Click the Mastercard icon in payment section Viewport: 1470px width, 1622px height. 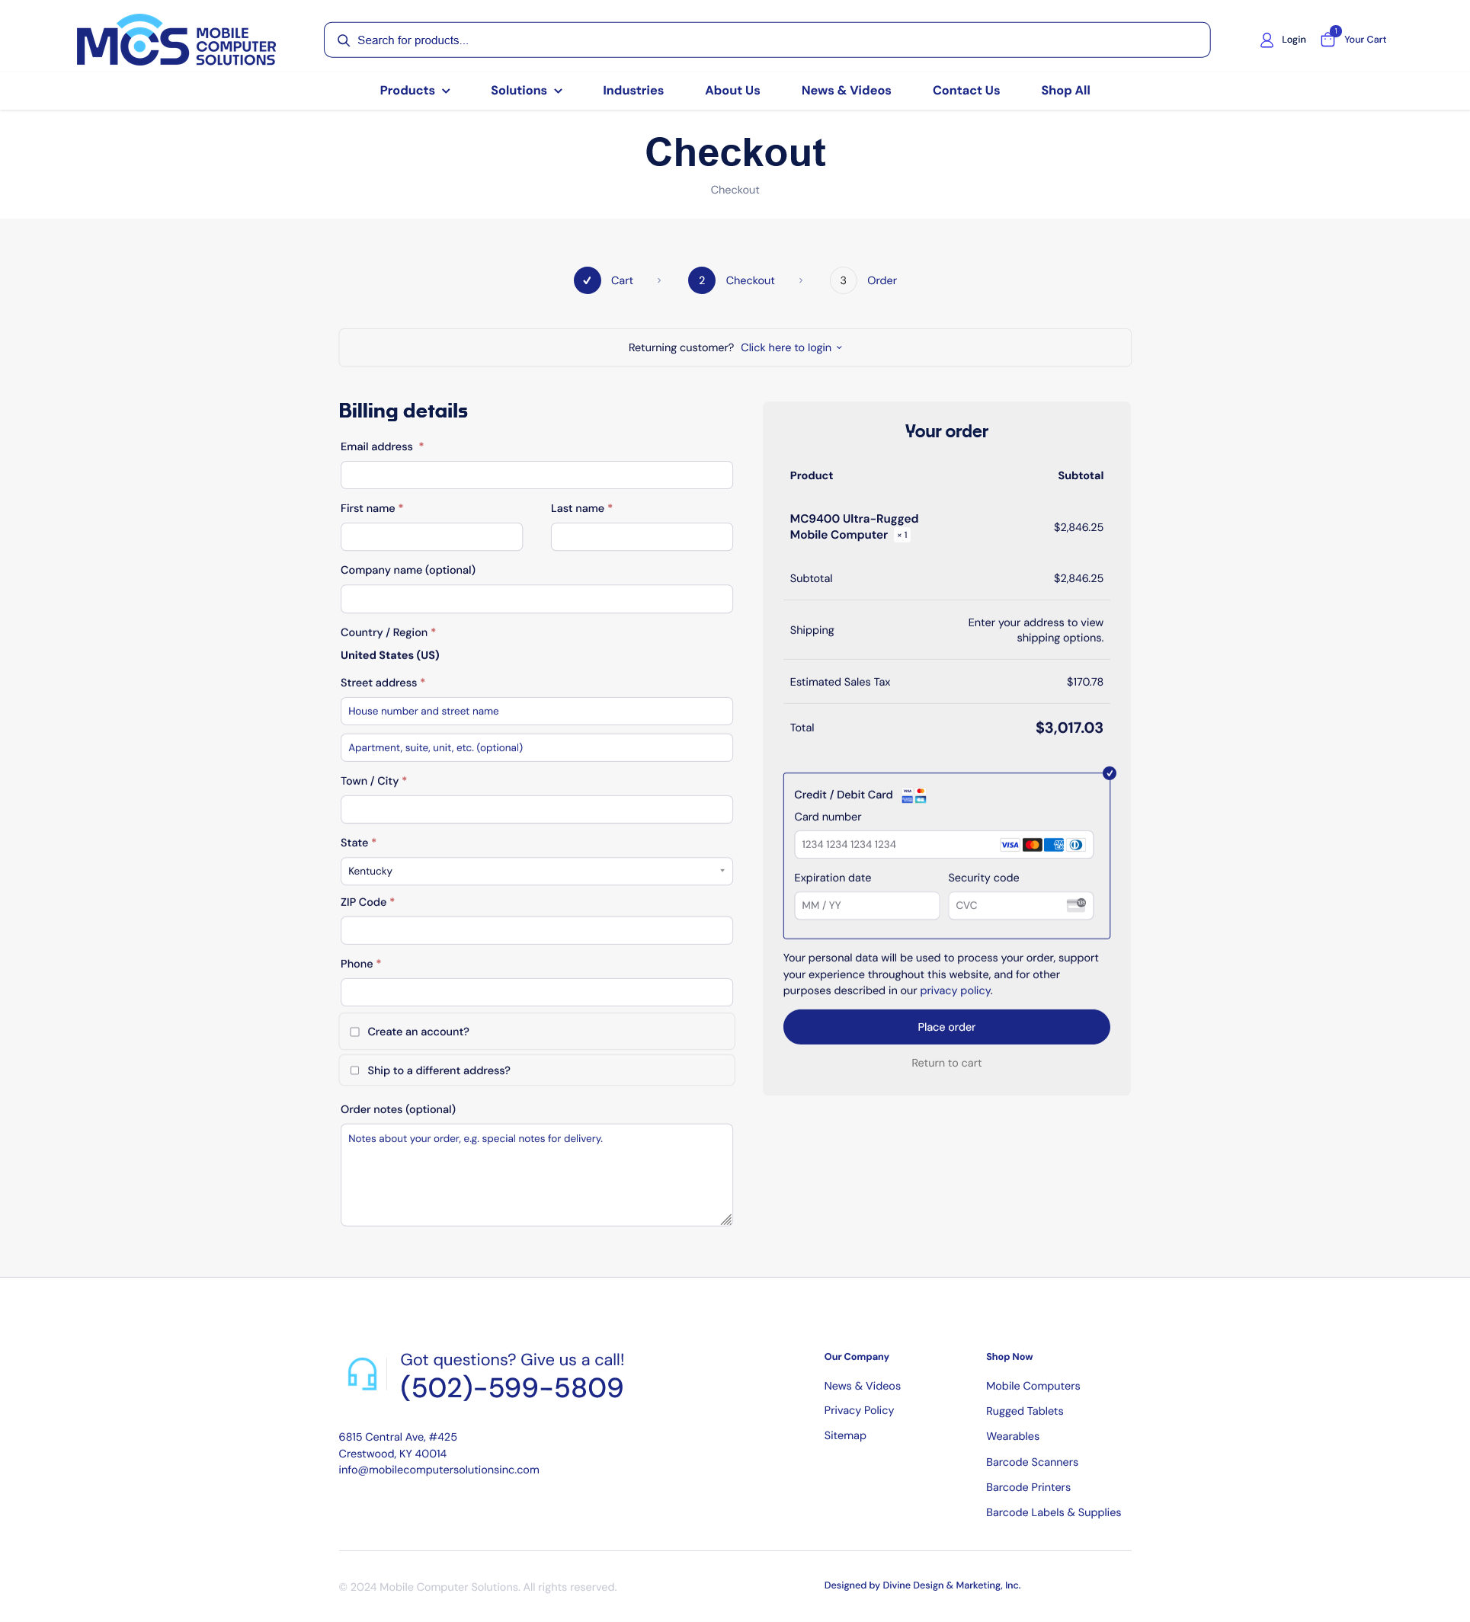click(1033, 845)
